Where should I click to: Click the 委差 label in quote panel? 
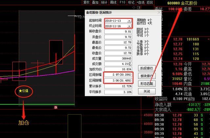click(187, 9)
